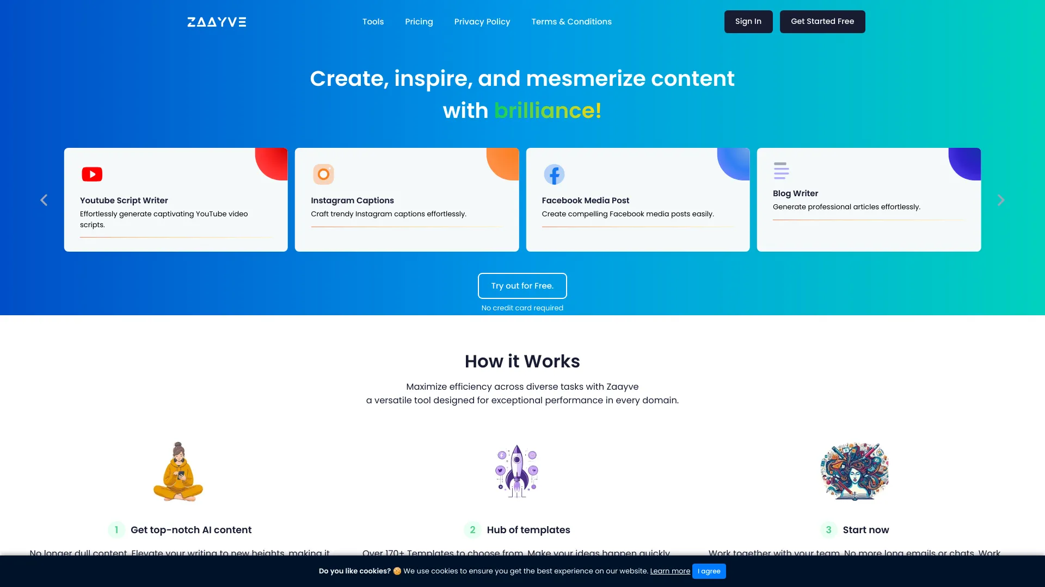
Task: Open the Tools menu item
Action: pyautogui.click(x=372, y=22)
